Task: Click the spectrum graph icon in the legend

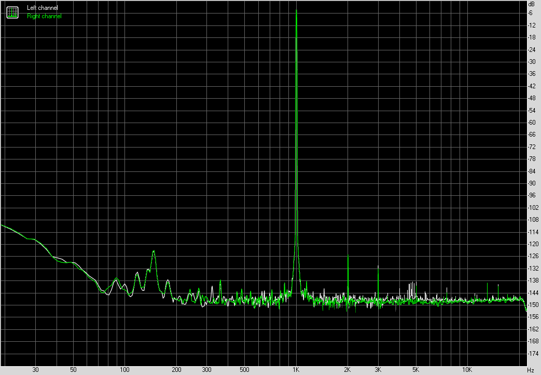Action: coord(12,12)
